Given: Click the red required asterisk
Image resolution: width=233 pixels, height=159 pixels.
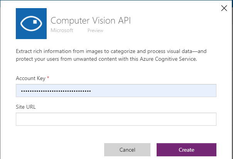Looking at the screenshot, I should (48, 78).
